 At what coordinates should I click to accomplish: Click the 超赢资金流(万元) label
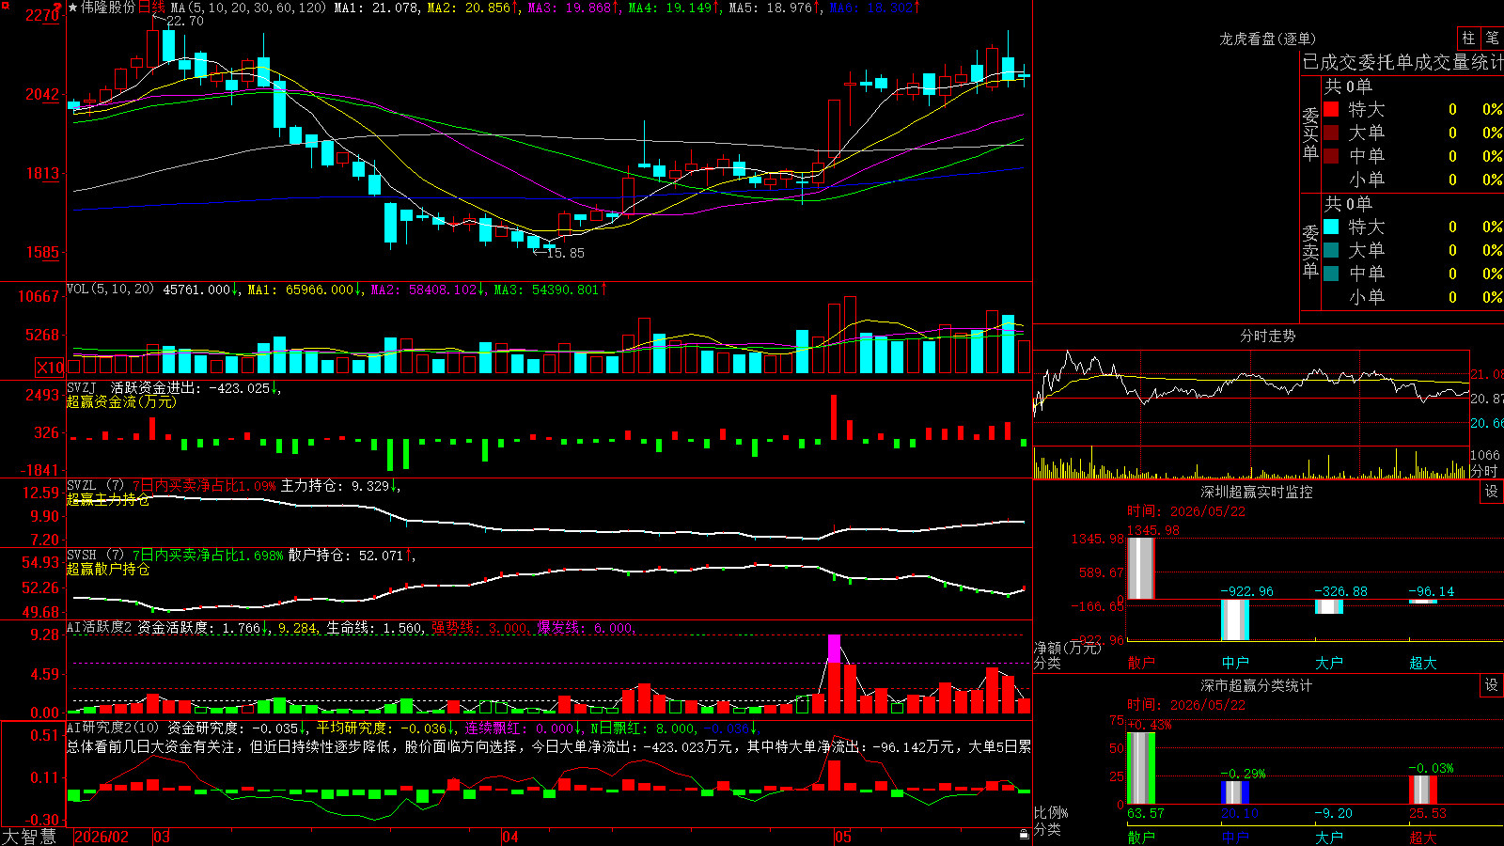pyautogui.click(x=121, y=401)
